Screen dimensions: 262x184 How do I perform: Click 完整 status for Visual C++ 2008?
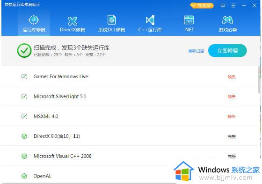pos(232,156)
